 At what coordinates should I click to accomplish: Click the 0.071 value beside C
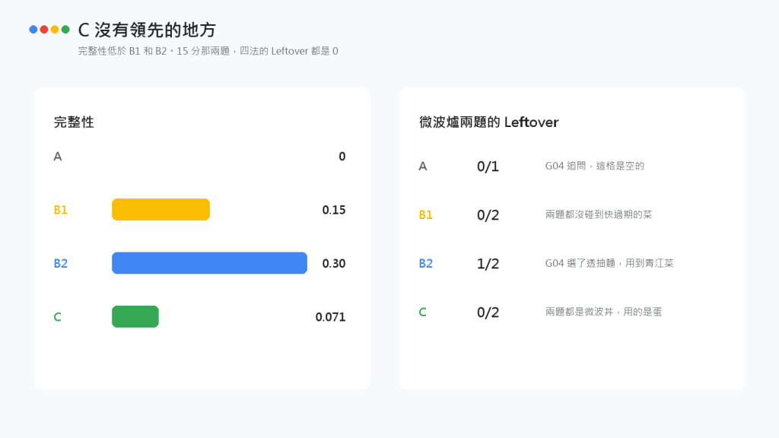(x=330, y=317)
